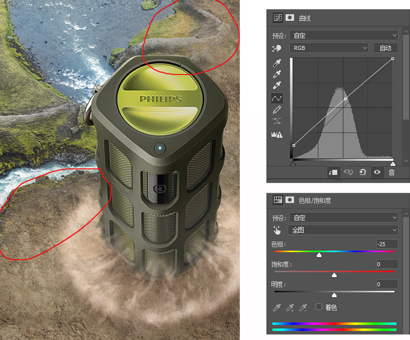The height and width of the screenshot is (340, 410).
Task: Click the view previous state icon
Action: 348,172
